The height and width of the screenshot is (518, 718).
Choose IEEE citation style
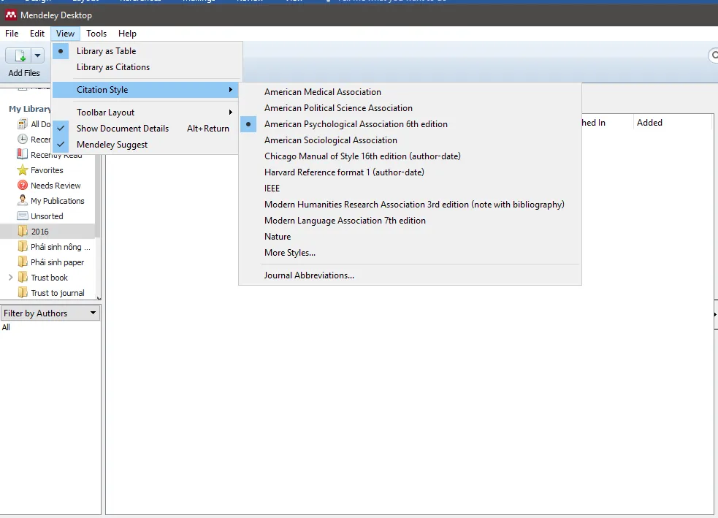click(x=272, y=188)
